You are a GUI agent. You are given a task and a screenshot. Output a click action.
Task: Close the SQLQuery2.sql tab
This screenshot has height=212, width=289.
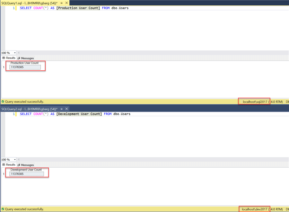click(x=66, y=109)
